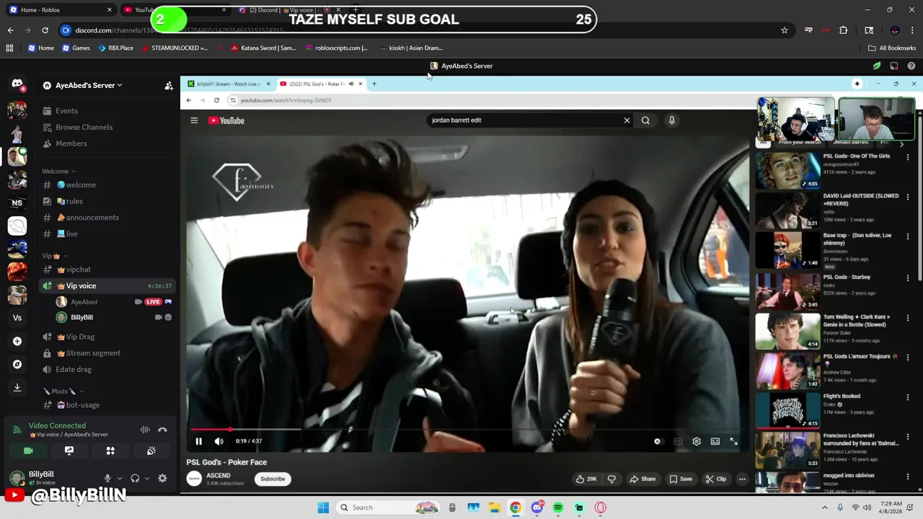Pause the YouTube video
923x519 pixels.
(199, 441)
